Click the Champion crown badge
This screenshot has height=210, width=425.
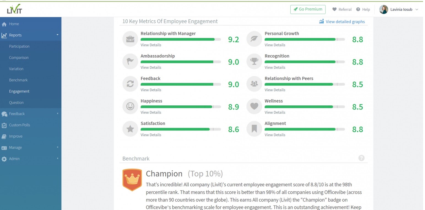pyautogui.click(x=132, y=180)
